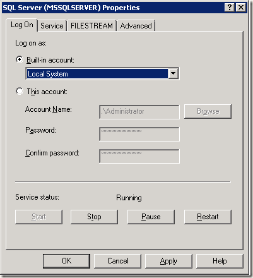
Task: Click the disabled Start button
Action: pyautogui.click(x=38, y=217)
